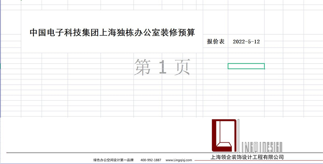Click the 第 1 页 page watermark
The width and height of the screenshot is (323, 164).
pos(162,67)
